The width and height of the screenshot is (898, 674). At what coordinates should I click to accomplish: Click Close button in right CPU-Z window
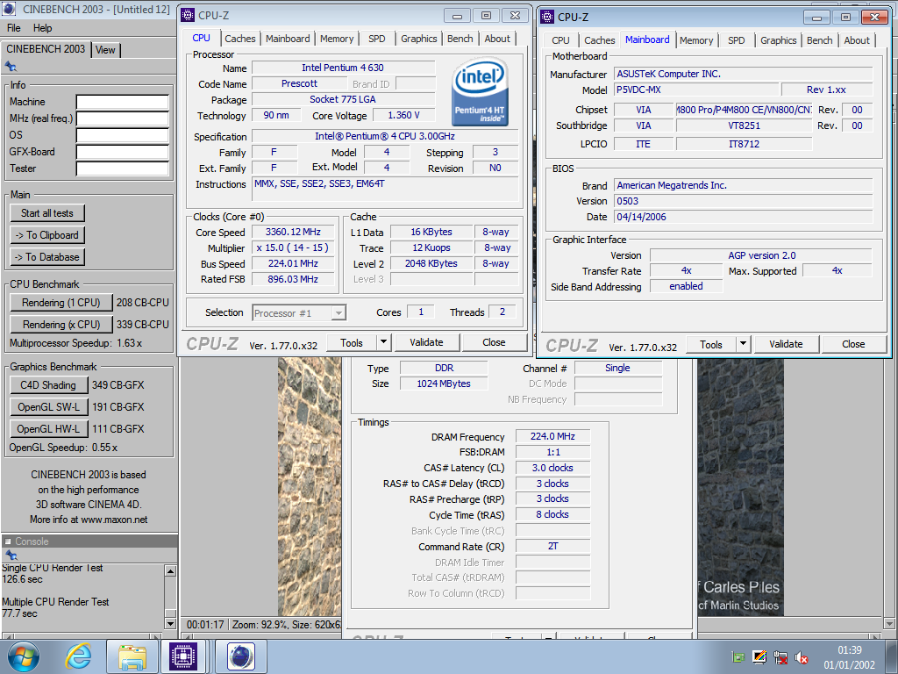pos(853,344)
